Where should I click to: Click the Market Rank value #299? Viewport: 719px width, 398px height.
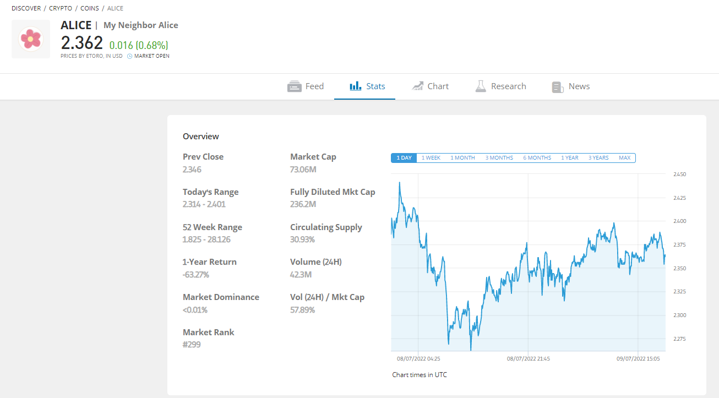(192, 345)
